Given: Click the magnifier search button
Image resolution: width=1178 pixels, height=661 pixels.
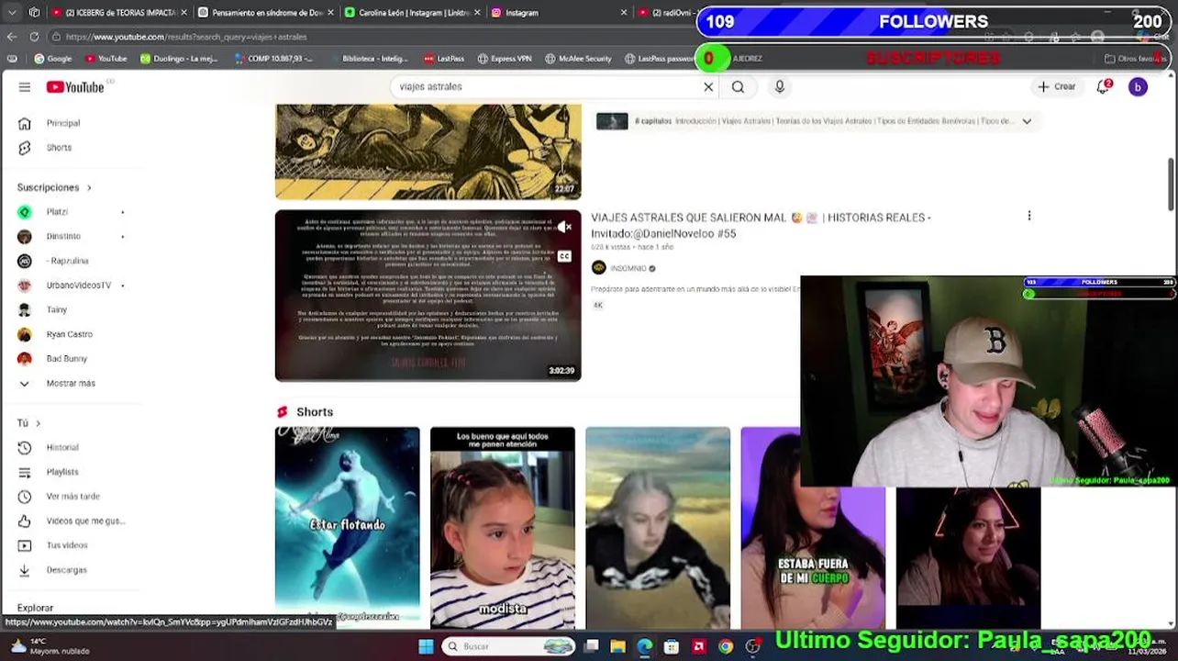Looking at the screenshot, I should (x=738, y=87).
